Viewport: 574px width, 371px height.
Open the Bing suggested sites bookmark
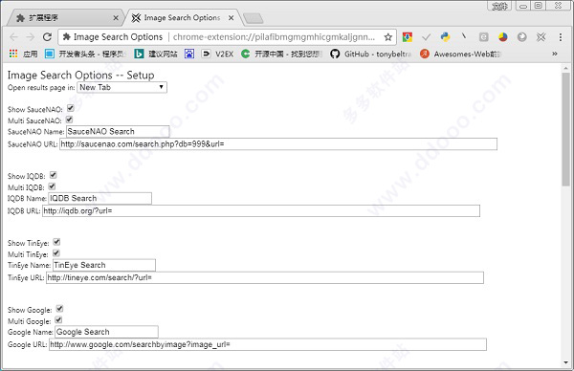156,55
